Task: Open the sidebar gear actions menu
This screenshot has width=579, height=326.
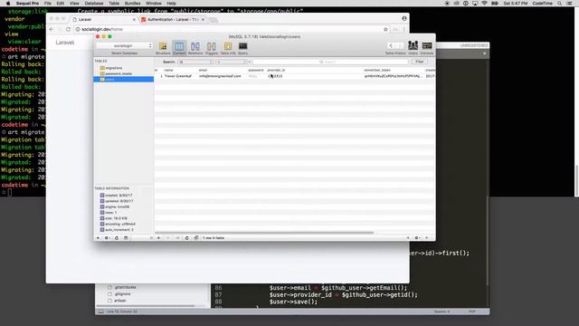Action: click(x=107, y=238)
